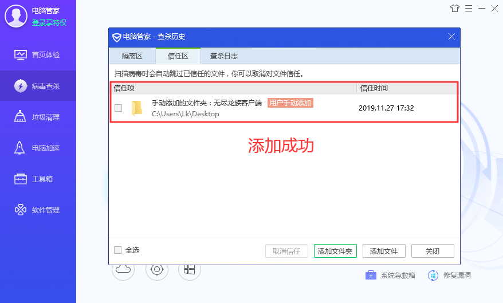Open 垃圾清理 sidebar item
The width and height of the screenshot is (503, 303).
[x=38, y=117]
